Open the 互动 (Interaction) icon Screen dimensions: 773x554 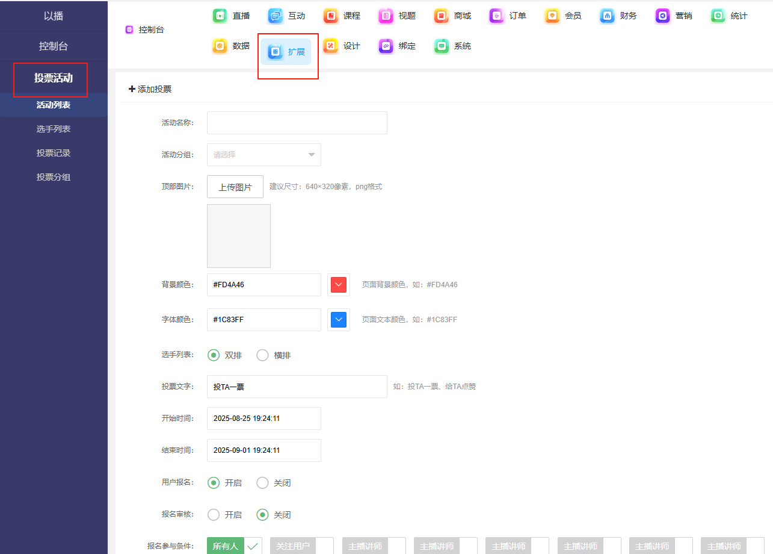(276, 16)
